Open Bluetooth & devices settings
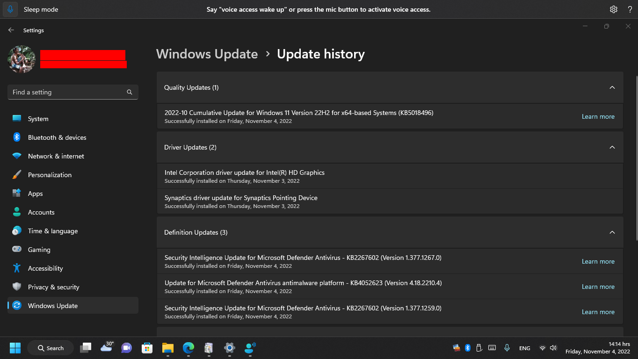 click(x=73, y=137)
